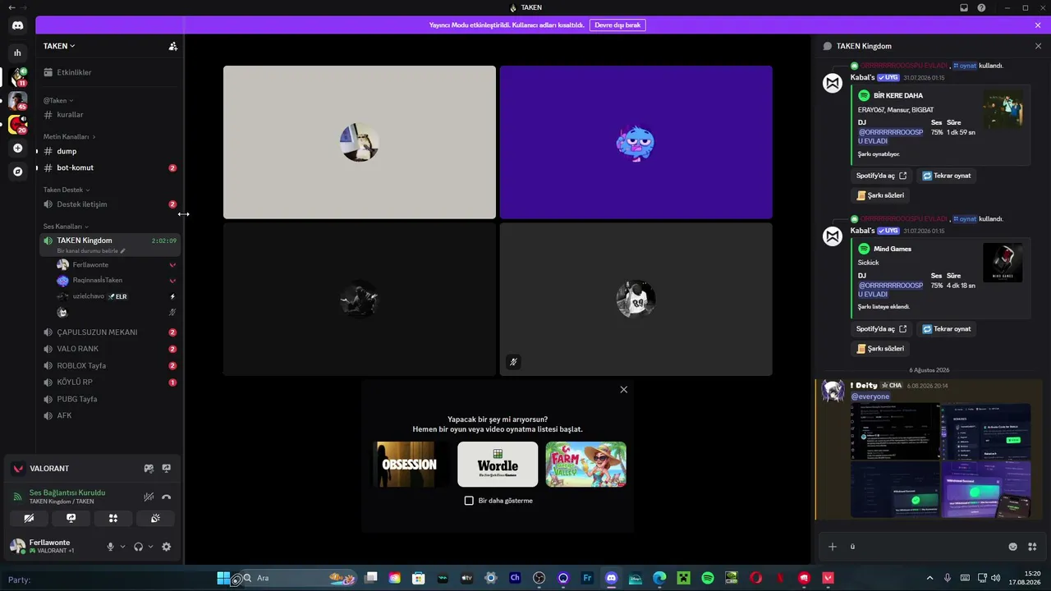Expand the Metin Kanalları category

[69, 136]
